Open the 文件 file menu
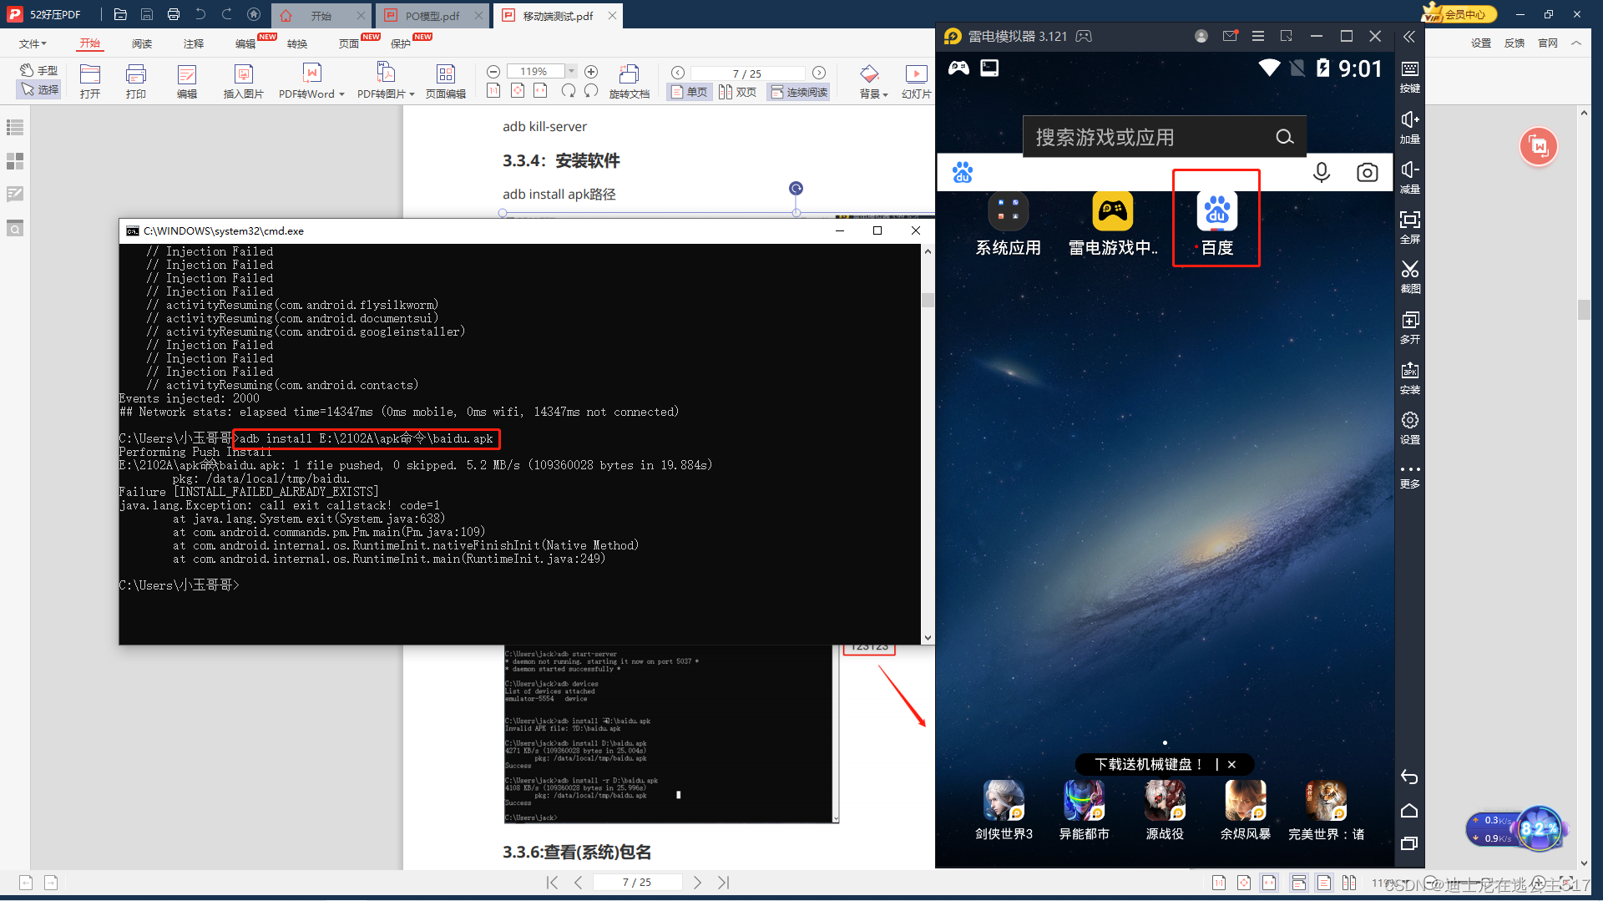Screen dimensions: 1603x901 [x=33, y=43]
